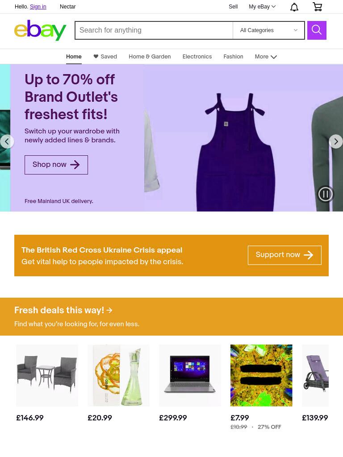Expand the My eBay menu
This screenshot has width=343, height=457.
262,7
